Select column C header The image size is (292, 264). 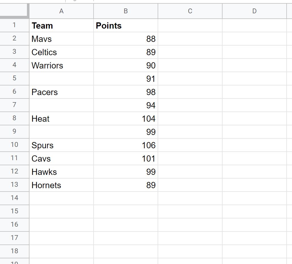(x=190, y=11)
